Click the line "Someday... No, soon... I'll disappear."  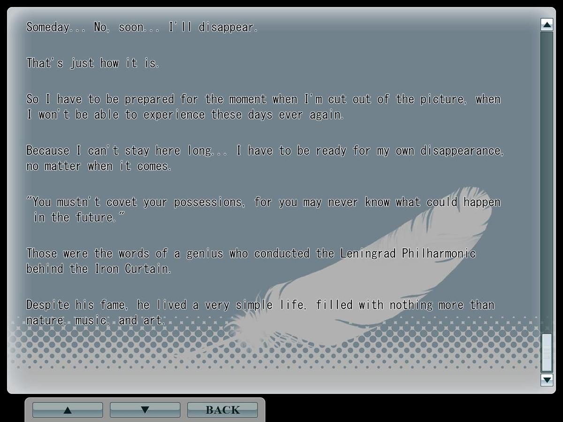(x=142, y=27)
